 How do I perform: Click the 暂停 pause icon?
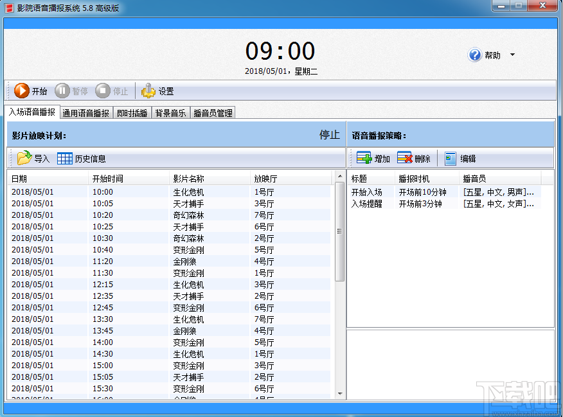[x=63, y=91]
